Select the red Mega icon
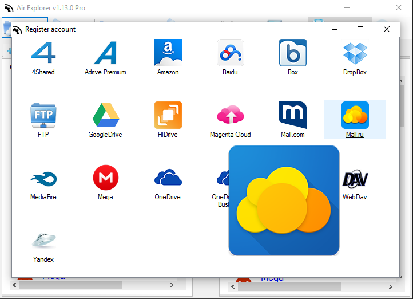 click(x=106, y=178)
